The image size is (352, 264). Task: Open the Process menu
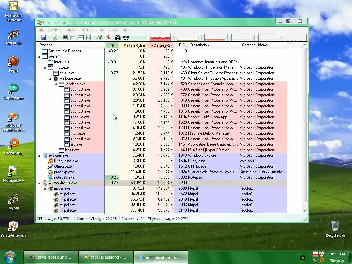(x=86, y=30)
